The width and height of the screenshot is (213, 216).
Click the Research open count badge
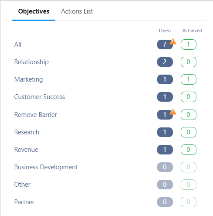tap(165, 132)
